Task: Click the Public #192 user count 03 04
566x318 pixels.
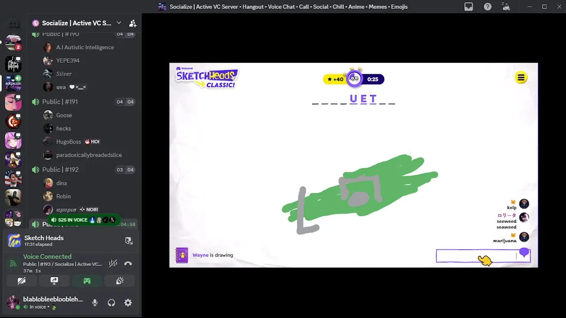Action: coord(125,170)
